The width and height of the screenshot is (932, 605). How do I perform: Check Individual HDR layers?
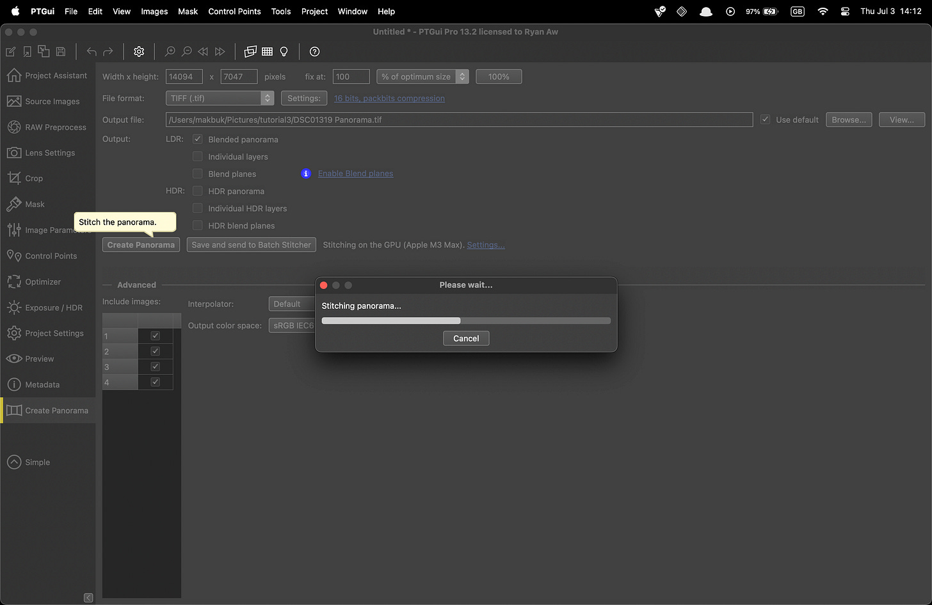click(198, 208)
